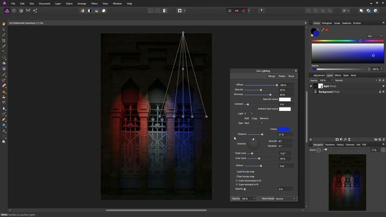Switch to the Tone Mapping Persona icon
The width and height of the screenshot is (386, 217).
tap(28, 11)
